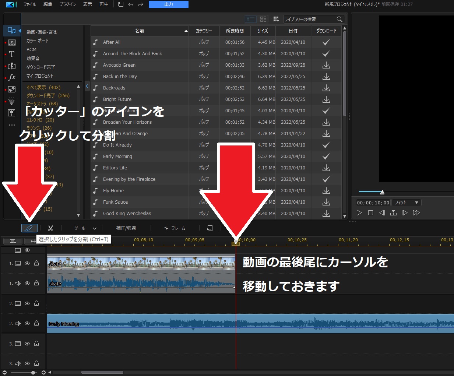Select the 効果音 category
Image resolution: width=454 pixels, height=376 pixels.
tap(33, 59)
